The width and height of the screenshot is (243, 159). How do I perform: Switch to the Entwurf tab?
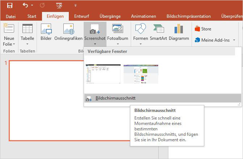(x=81, y=16)
